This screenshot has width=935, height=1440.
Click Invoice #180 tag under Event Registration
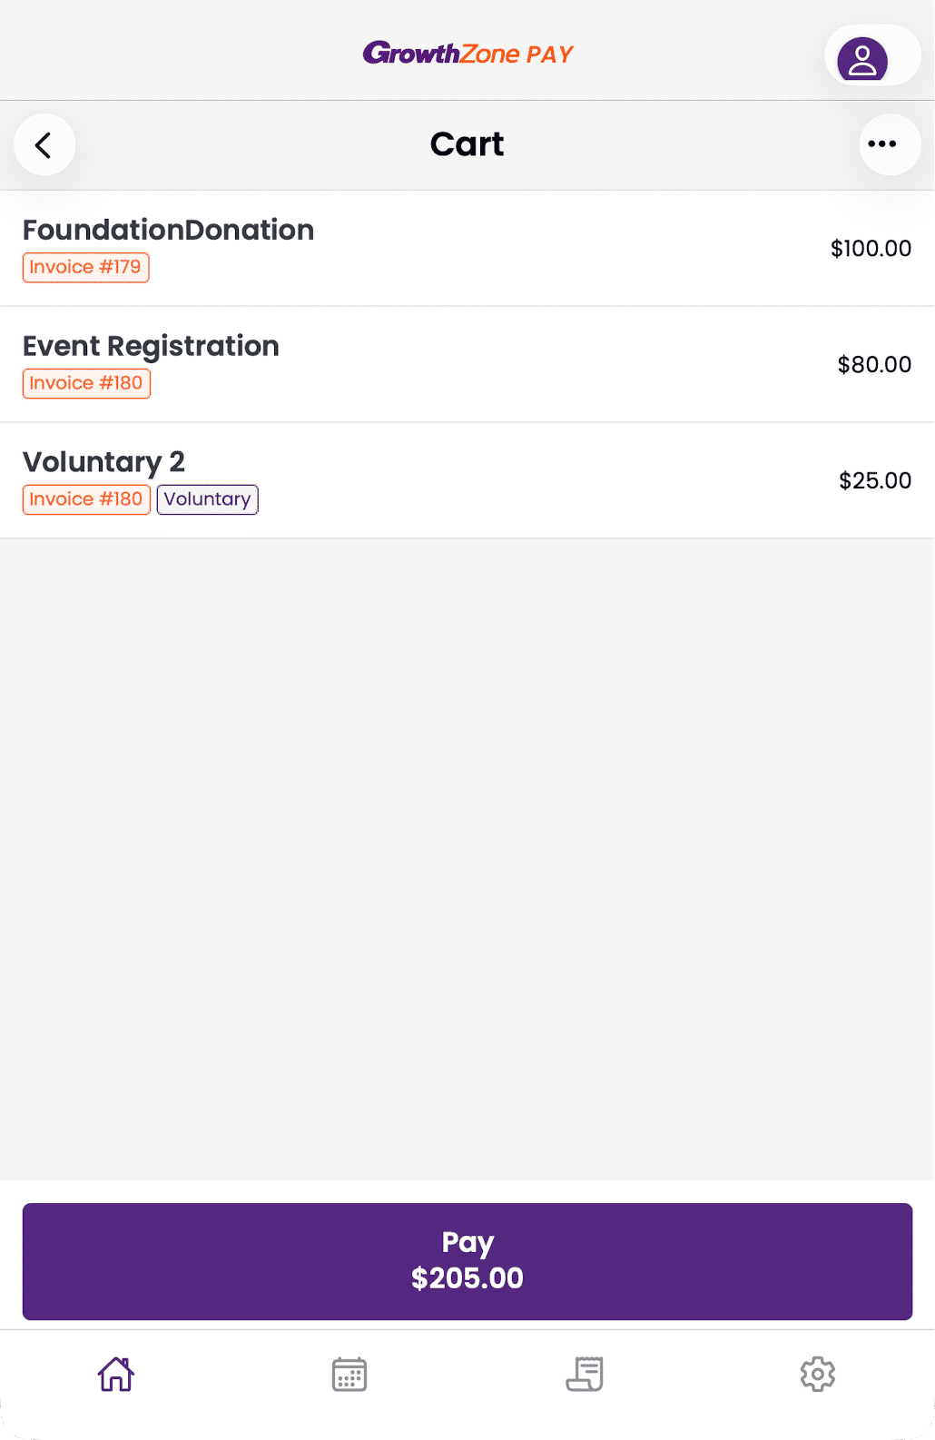86,383
